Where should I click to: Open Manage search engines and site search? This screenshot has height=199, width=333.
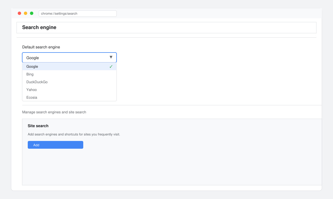[x=54, y=112]
